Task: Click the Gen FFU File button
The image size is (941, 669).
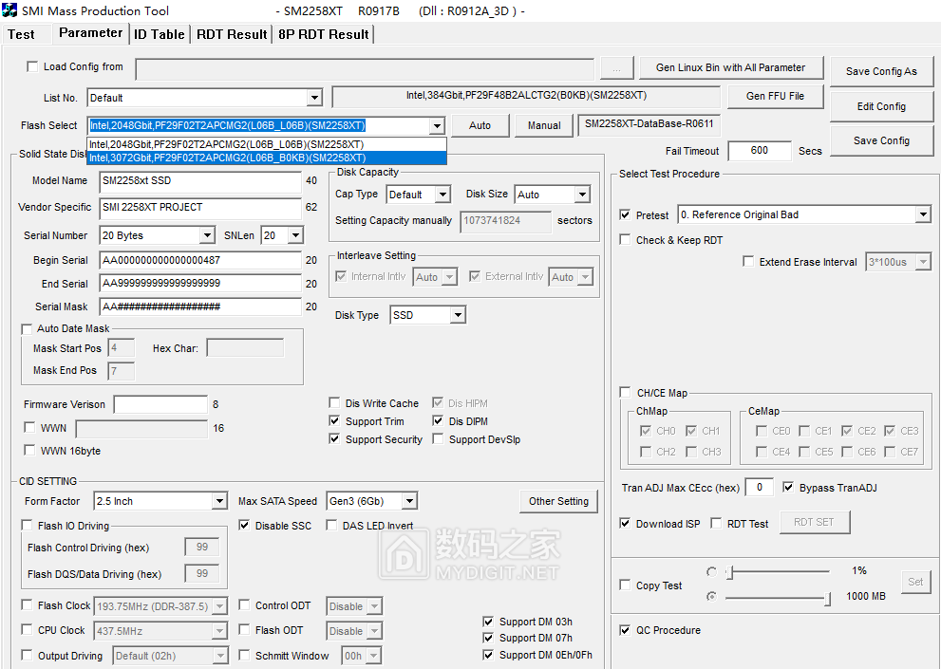Action: [775, 96]
